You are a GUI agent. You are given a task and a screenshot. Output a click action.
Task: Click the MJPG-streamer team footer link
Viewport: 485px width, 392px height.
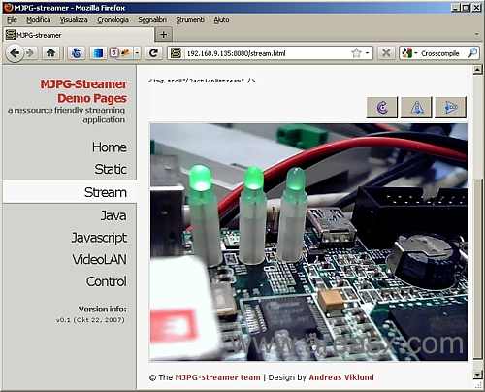pyautogui.click(x=217, y=377)
